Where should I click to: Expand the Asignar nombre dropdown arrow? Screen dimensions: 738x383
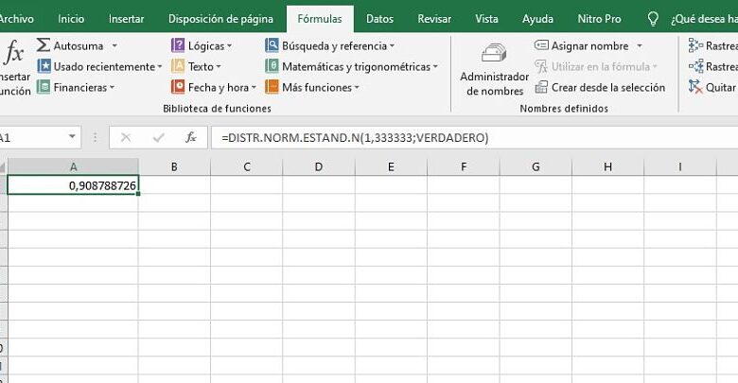click(640, 45)
